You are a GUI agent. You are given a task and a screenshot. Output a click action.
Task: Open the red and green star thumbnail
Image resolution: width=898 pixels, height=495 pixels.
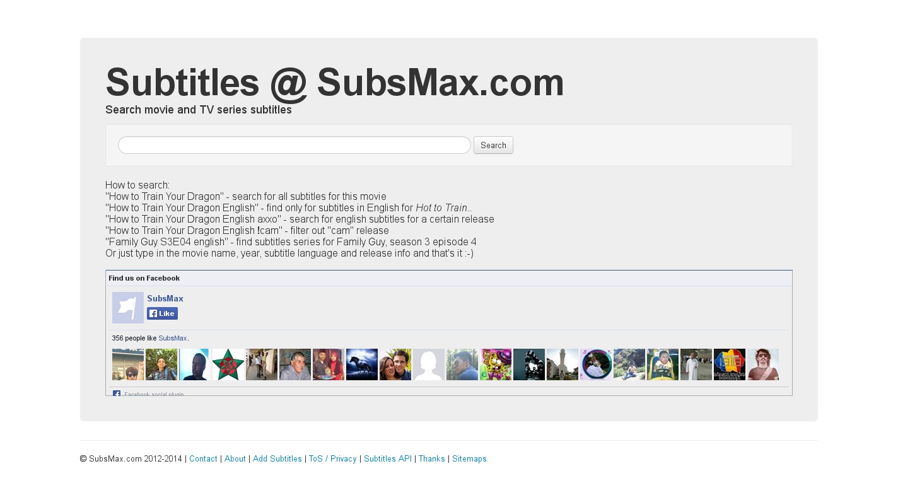click(x=228, y=364)
